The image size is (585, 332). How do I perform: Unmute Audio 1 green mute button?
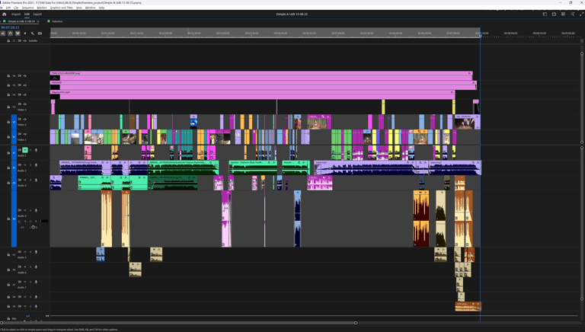tap(25, 150)
